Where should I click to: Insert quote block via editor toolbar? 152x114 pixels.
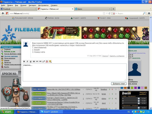pyautogui.click(x=44, y=61)
